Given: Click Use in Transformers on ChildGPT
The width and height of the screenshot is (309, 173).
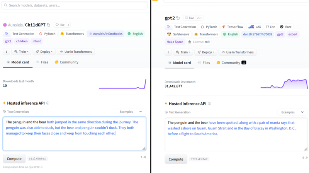Looking at the screenshot, I should [x=76, y=52].
